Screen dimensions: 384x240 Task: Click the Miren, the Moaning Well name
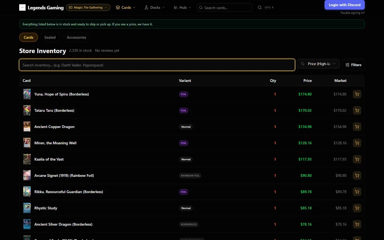[x=55, y=143]
